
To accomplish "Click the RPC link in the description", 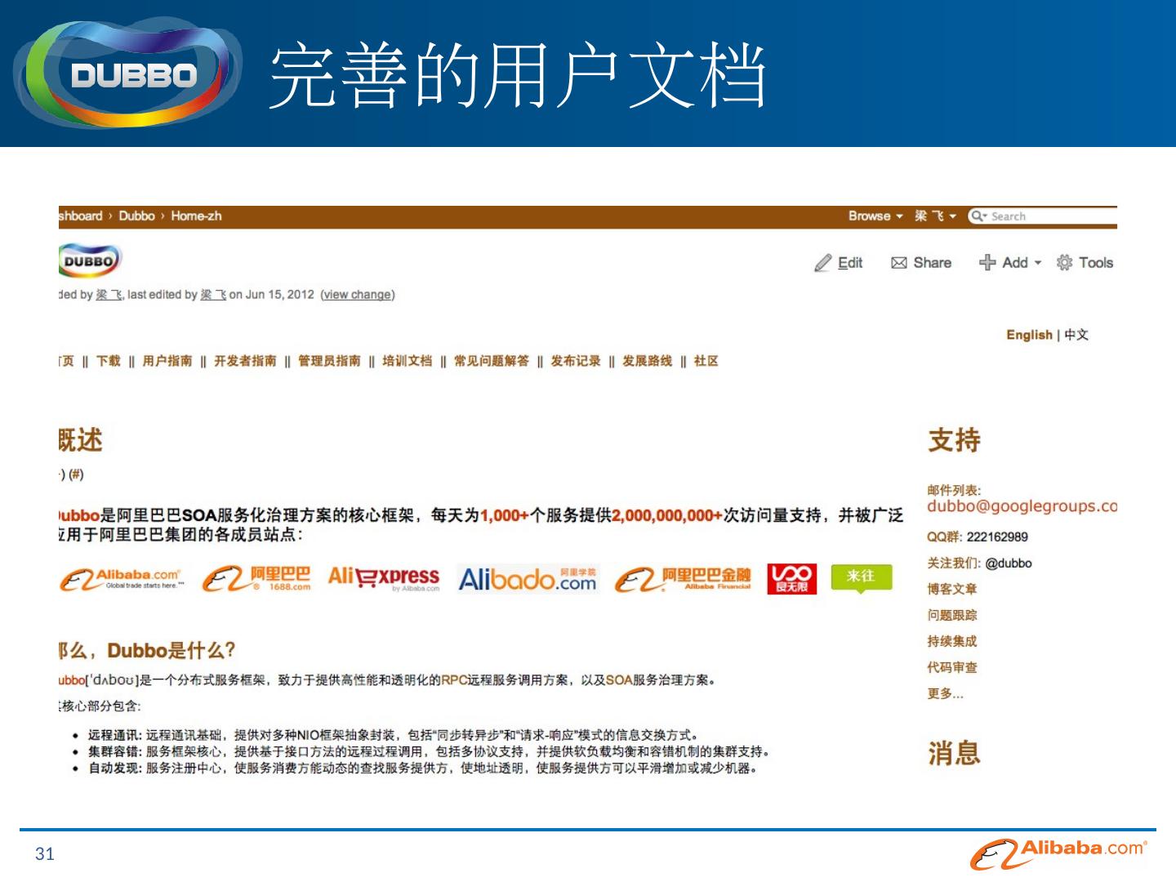I will (454, 680).
